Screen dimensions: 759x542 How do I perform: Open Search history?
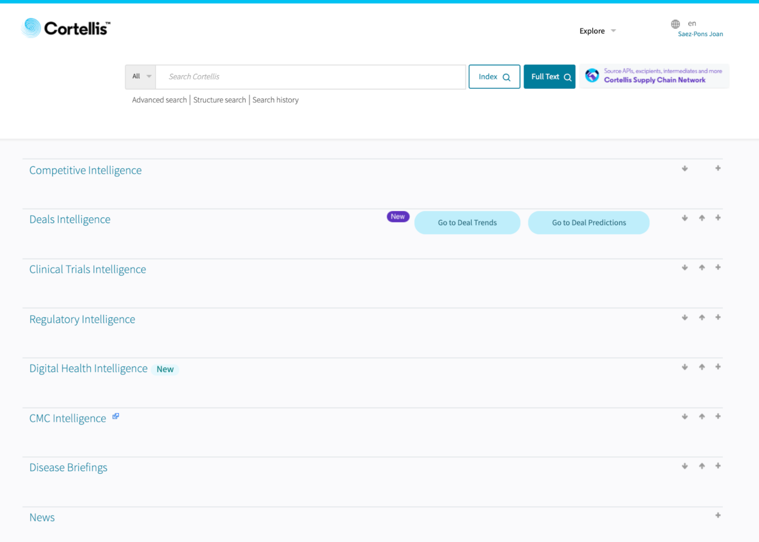tap(275, 100)
